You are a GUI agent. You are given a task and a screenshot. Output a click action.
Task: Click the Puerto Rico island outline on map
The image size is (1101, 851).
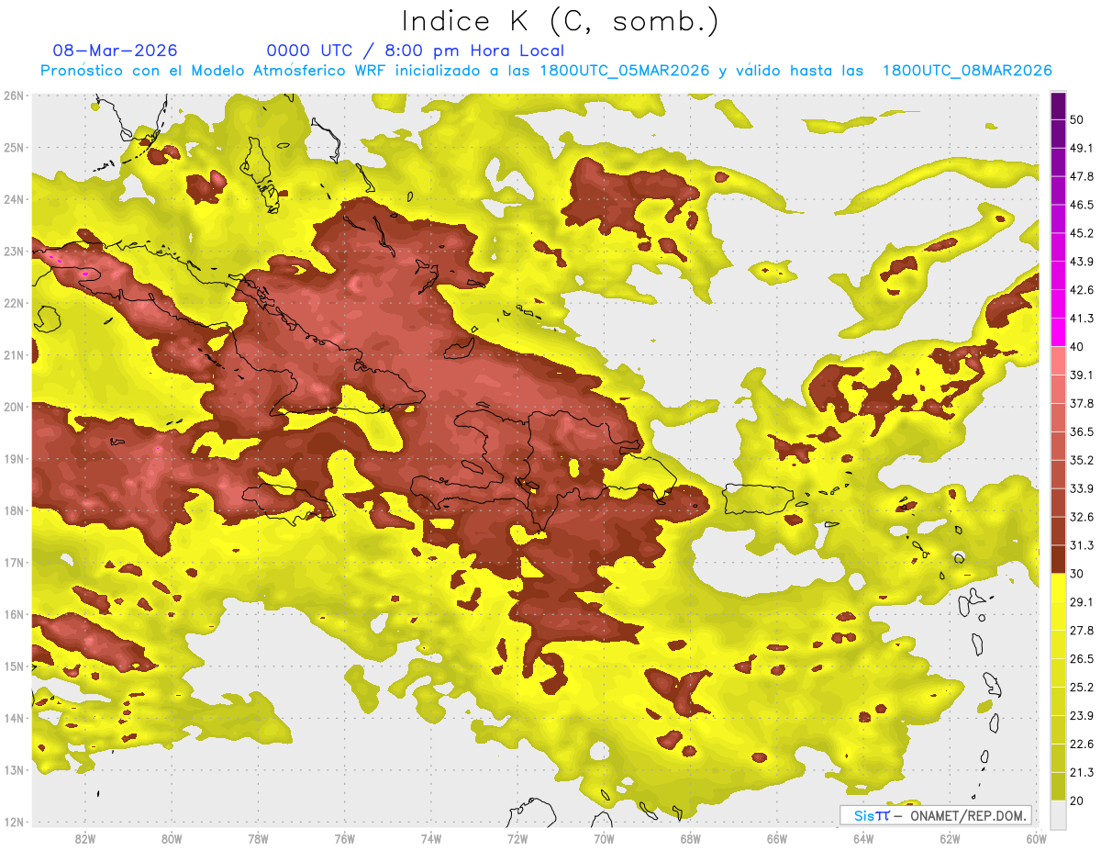(760, 500)
